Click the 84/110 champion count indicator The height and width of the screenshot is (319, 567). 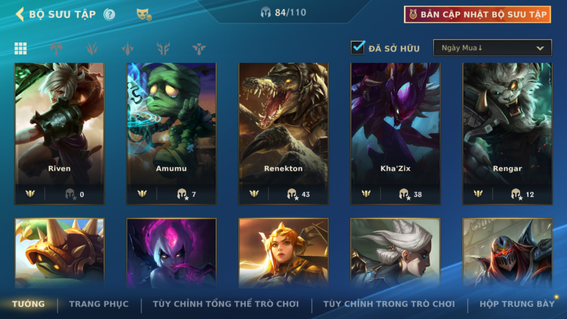(284, 13)
